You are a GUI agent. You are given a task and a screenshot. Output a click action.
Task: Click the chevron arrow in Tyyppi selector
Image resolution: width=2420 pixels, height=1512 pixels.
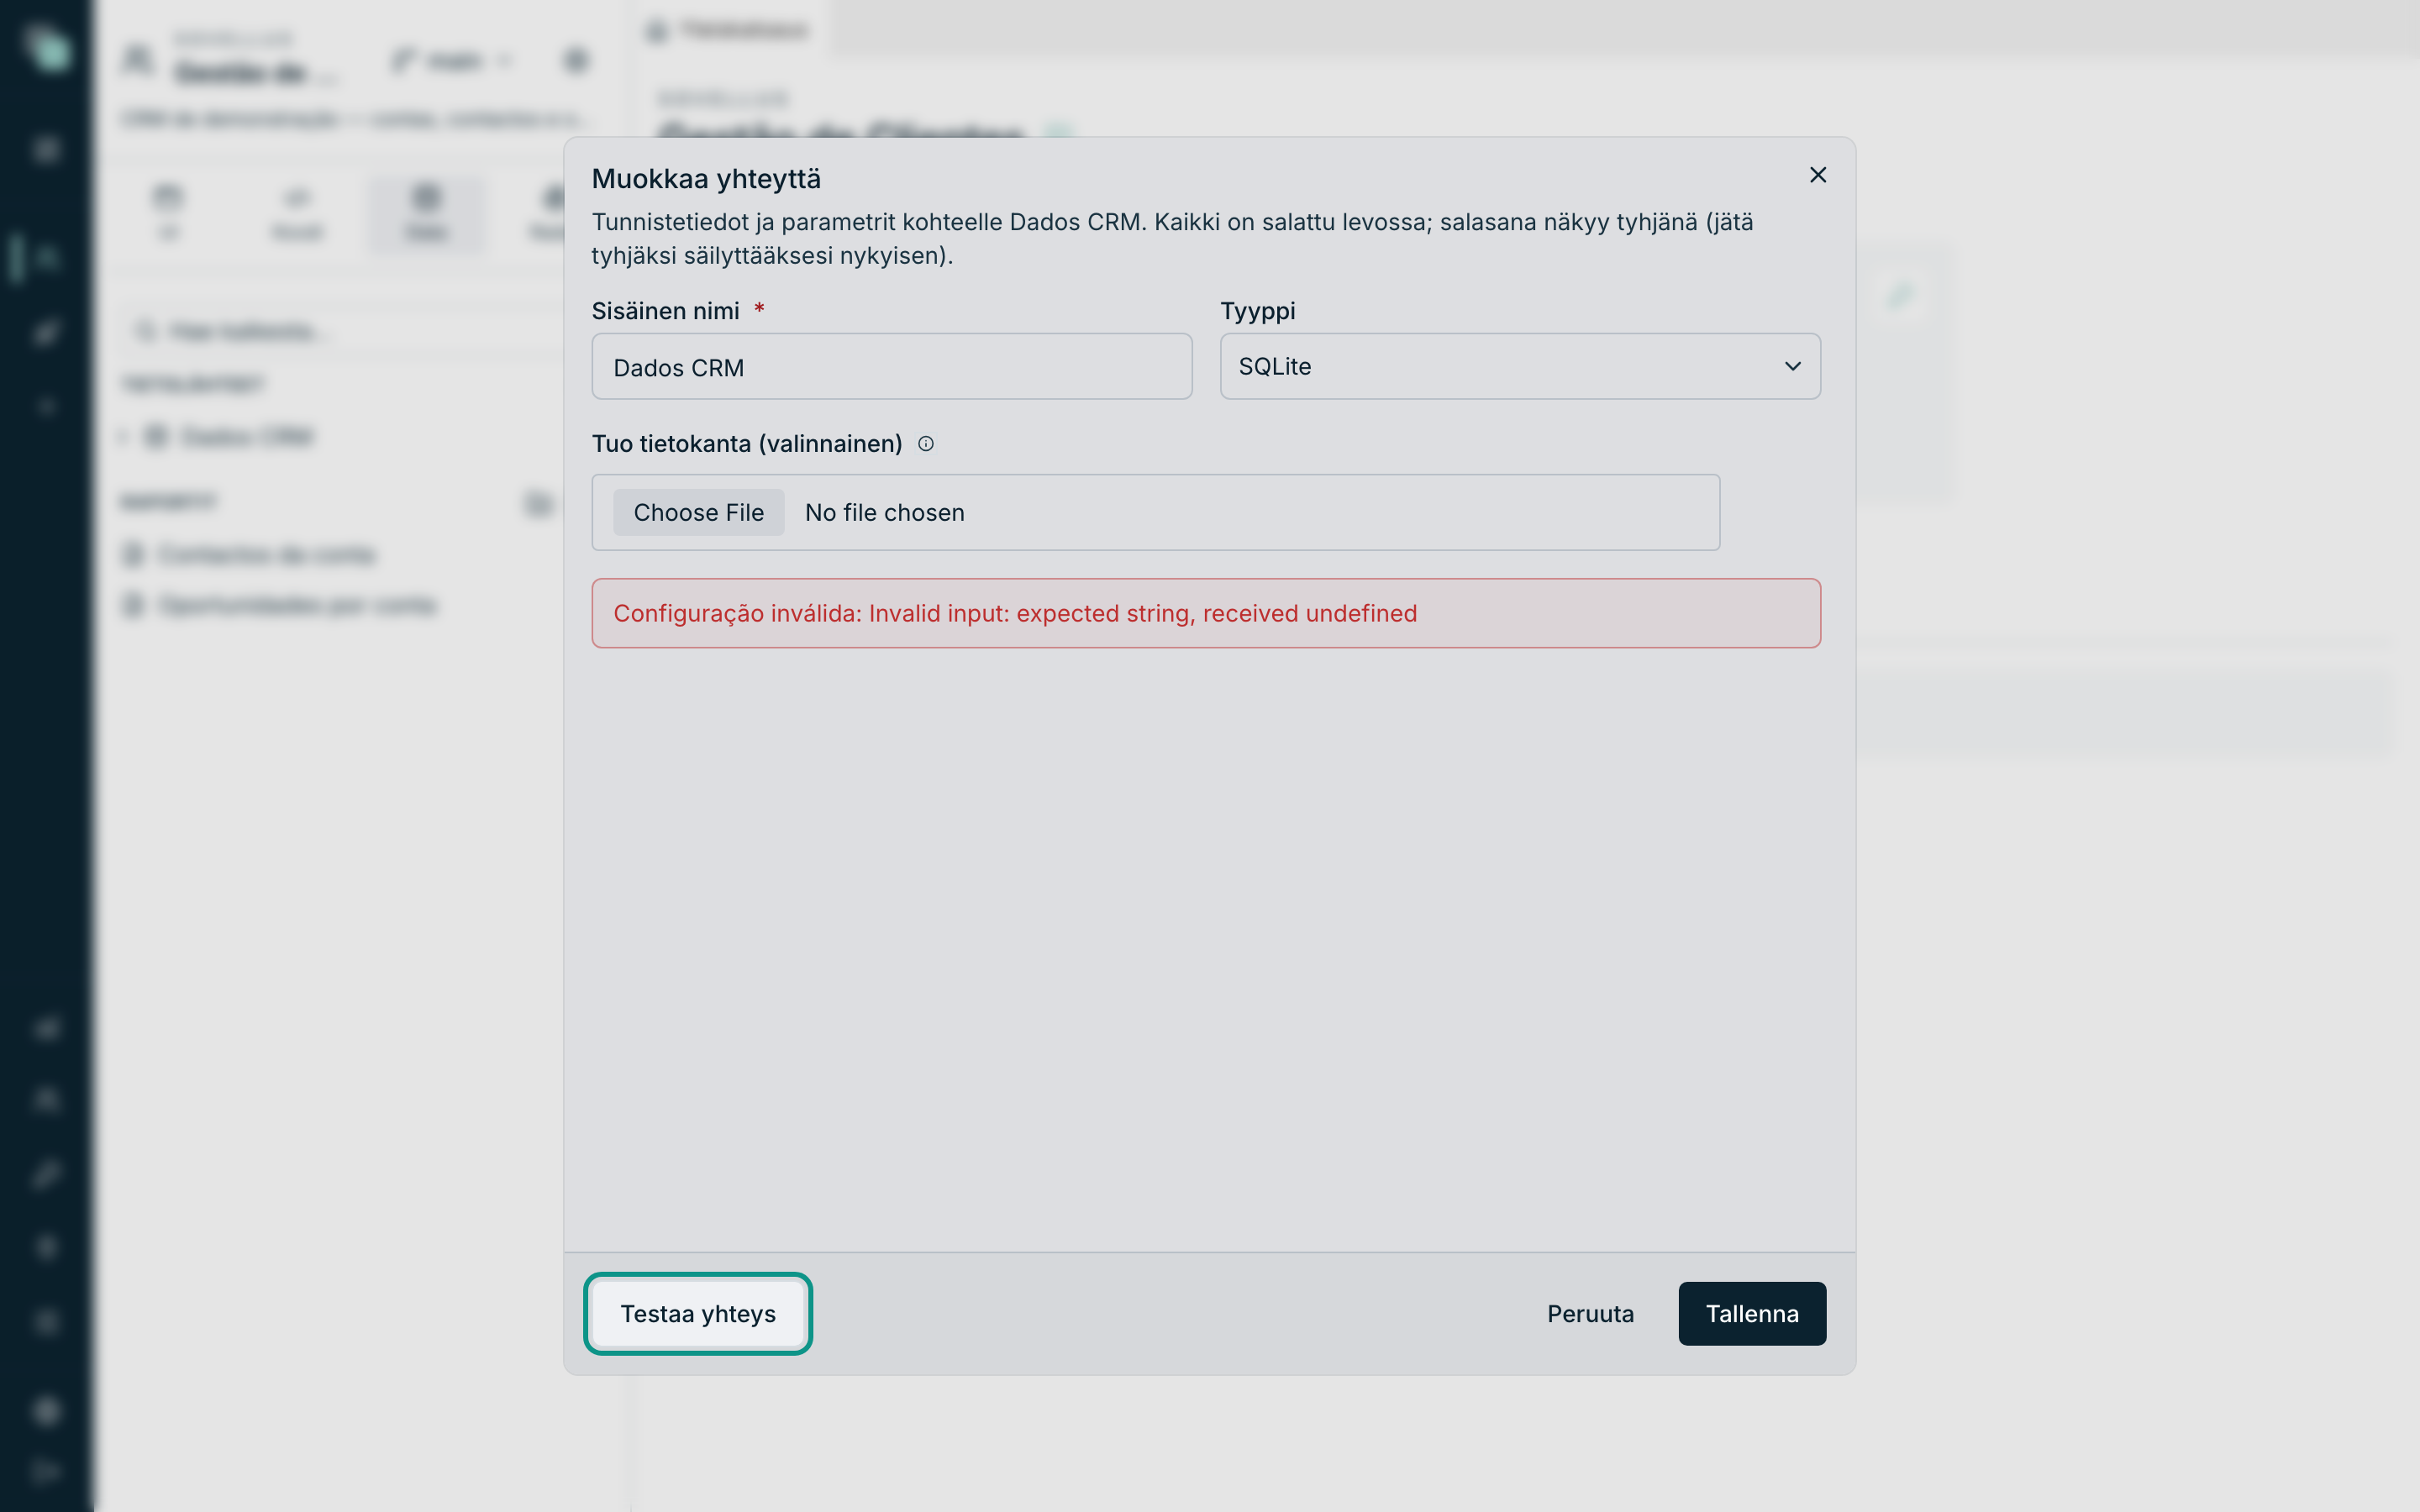1792,366
